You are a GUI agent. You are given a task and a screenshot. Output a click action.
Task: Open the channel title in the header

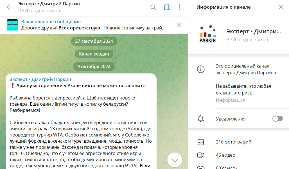click(49, 4)
